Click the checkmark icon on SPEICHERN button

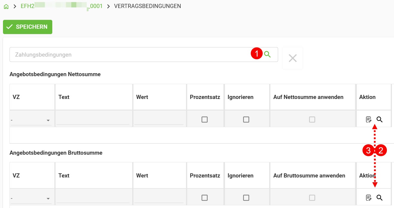tap(10, 27)
